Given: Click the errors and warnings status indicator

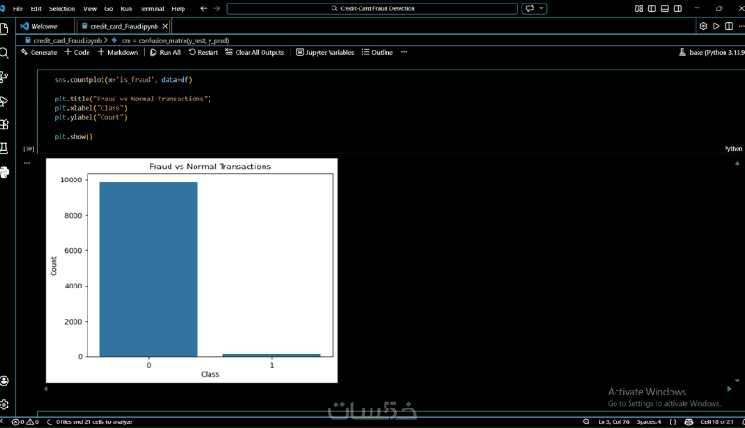Looking at the screenshot, I should click(25, 421).
